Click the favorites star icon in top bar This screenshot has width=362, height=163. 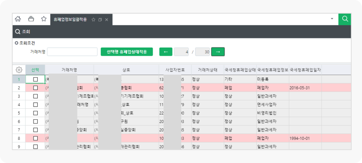click(x=44, y=19)
